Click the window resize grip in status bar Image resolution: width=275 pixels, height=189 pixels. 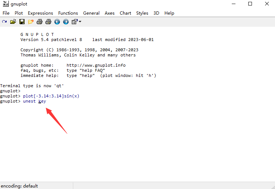coord(273,187)
